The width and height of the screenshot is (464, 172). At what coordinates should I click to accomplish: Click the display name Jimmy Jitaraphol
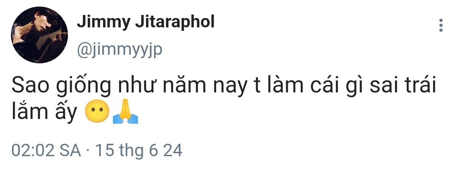(146, 22)
